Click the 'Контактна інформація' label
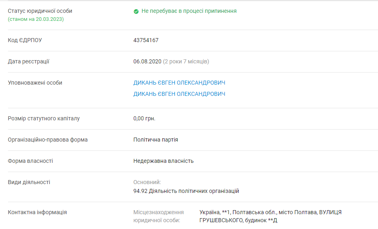This screenshot has height=229, width=378. (x=37, y=212)
